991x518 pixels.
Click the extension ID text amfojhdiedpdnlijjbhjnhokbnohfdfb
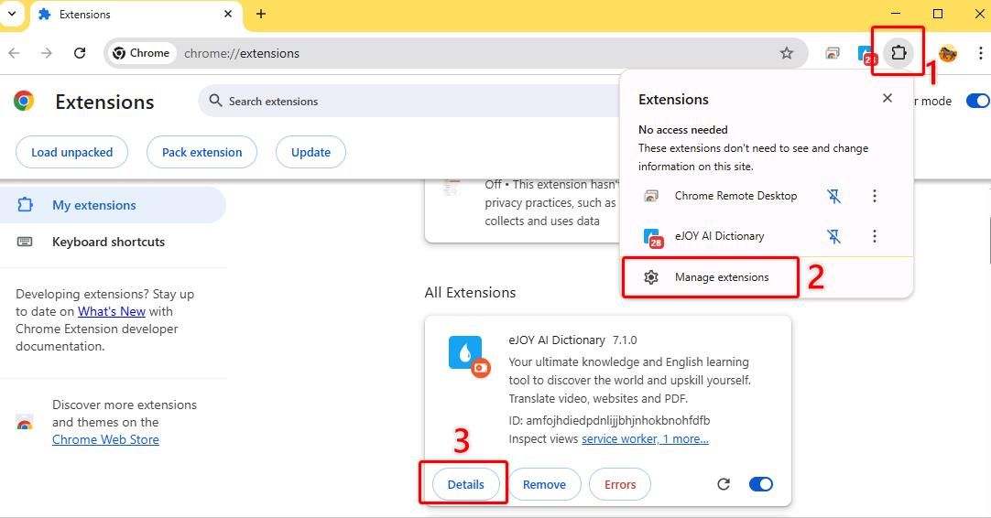618,420
